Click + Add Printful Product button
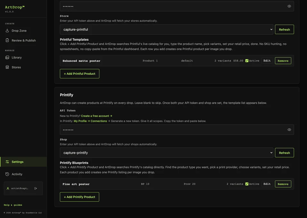The height and width of the screenshot is (218, 307). pos(80,74)
